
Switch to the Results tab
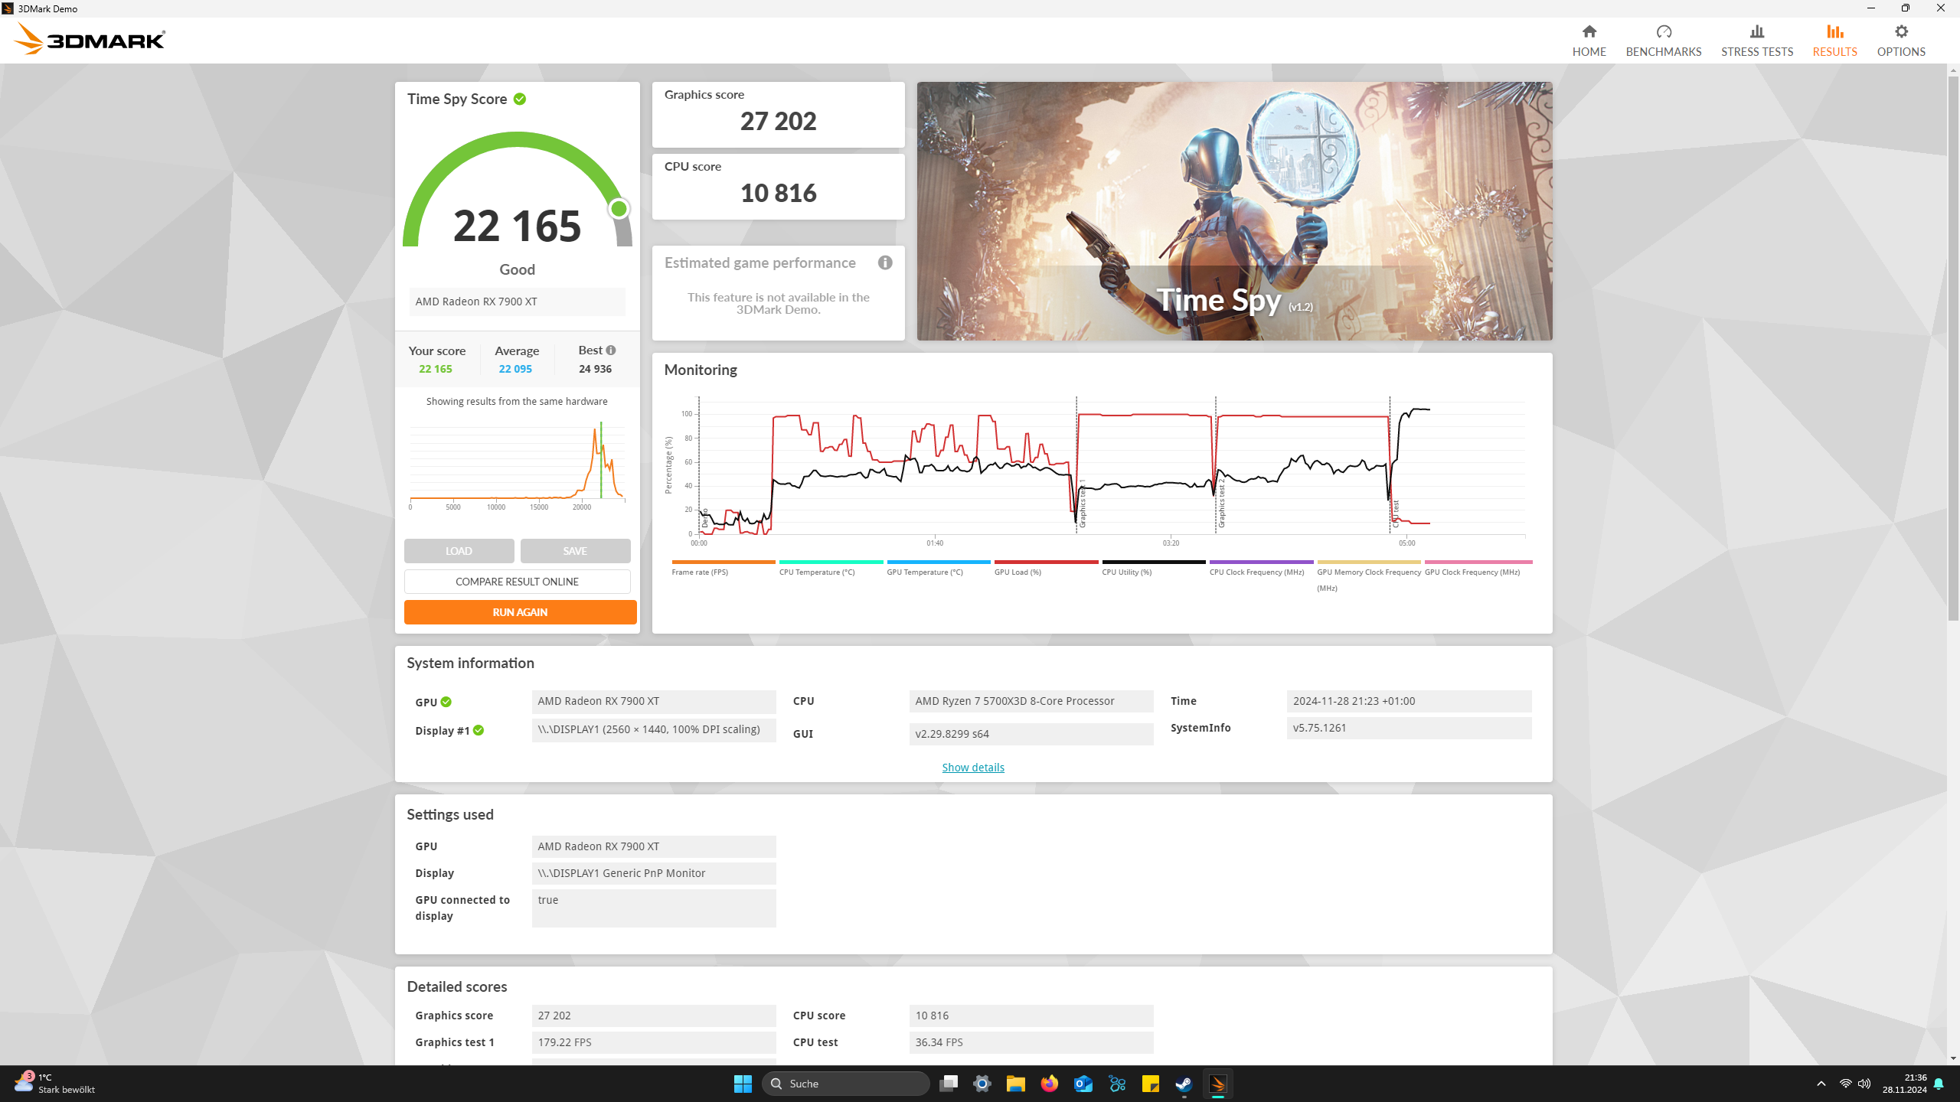(1834, 40)
